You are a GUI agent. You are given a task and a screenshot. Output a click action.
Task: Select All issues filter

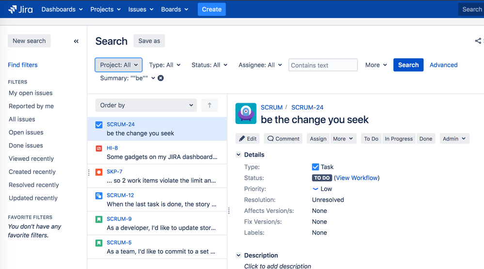tap(22, 119)
